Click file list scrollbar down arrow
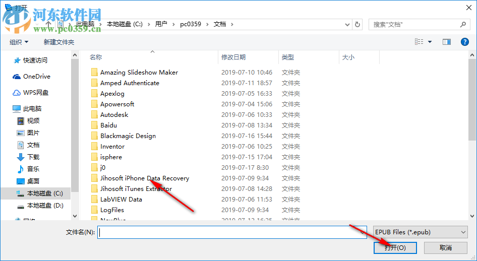Screen dimensions: 477x261 point(472,216)
